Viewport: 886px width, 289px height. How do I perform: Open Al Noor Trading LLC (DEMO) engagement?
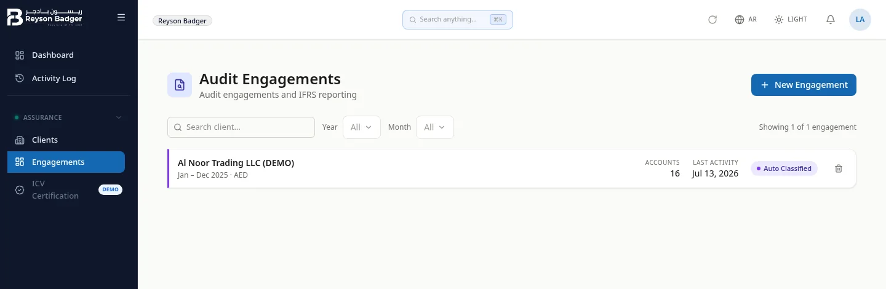(512, 168)
